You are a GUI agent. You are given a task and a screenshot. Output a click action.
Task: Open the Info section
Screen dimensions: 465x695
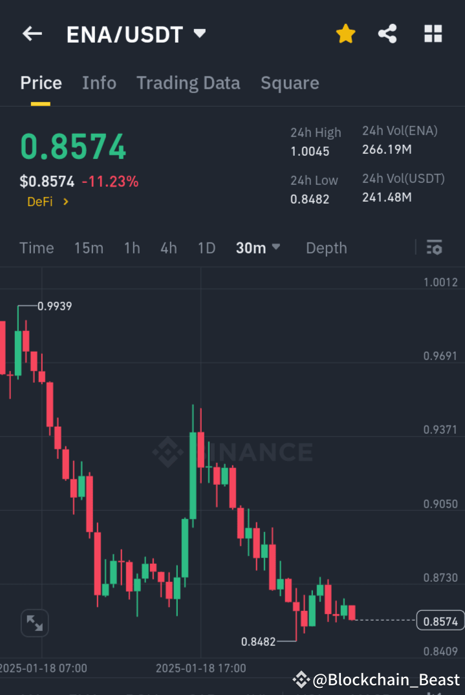point(99,83)
